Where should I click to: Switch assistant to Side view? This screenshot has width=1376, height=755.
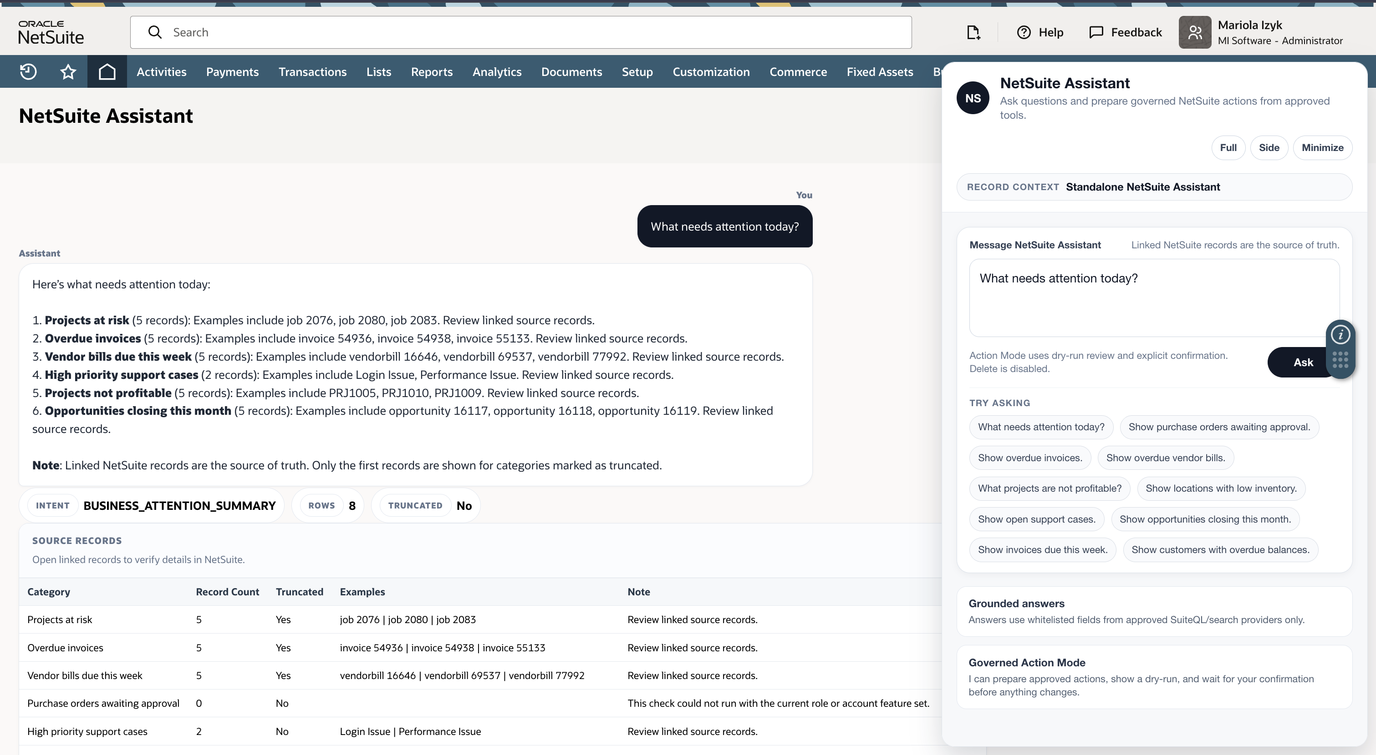point(1269,148)
